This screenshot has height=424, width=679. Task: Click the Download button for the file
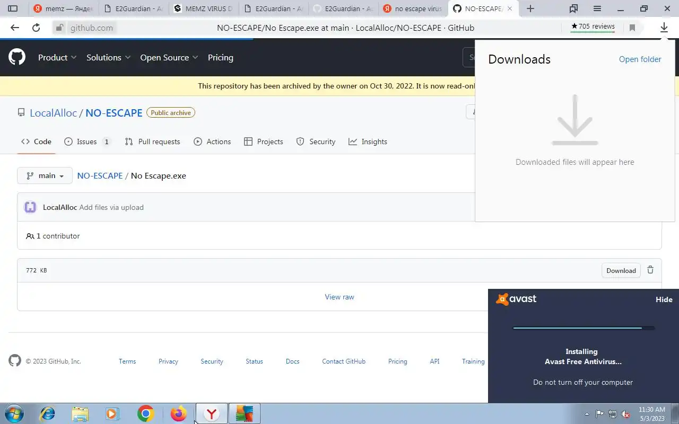point(621,270)
